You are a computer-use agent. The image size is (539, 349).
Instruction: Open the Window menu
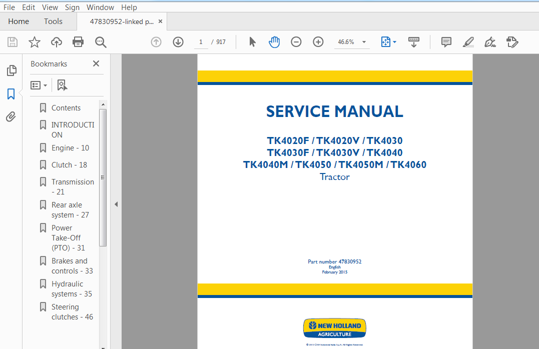click(100, 7)
